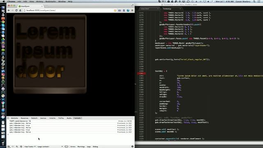Screen dimensions: 263x148
Task: Undock DevTools into separate window icon
Action: pyautogui.click(x=8, y=146)
